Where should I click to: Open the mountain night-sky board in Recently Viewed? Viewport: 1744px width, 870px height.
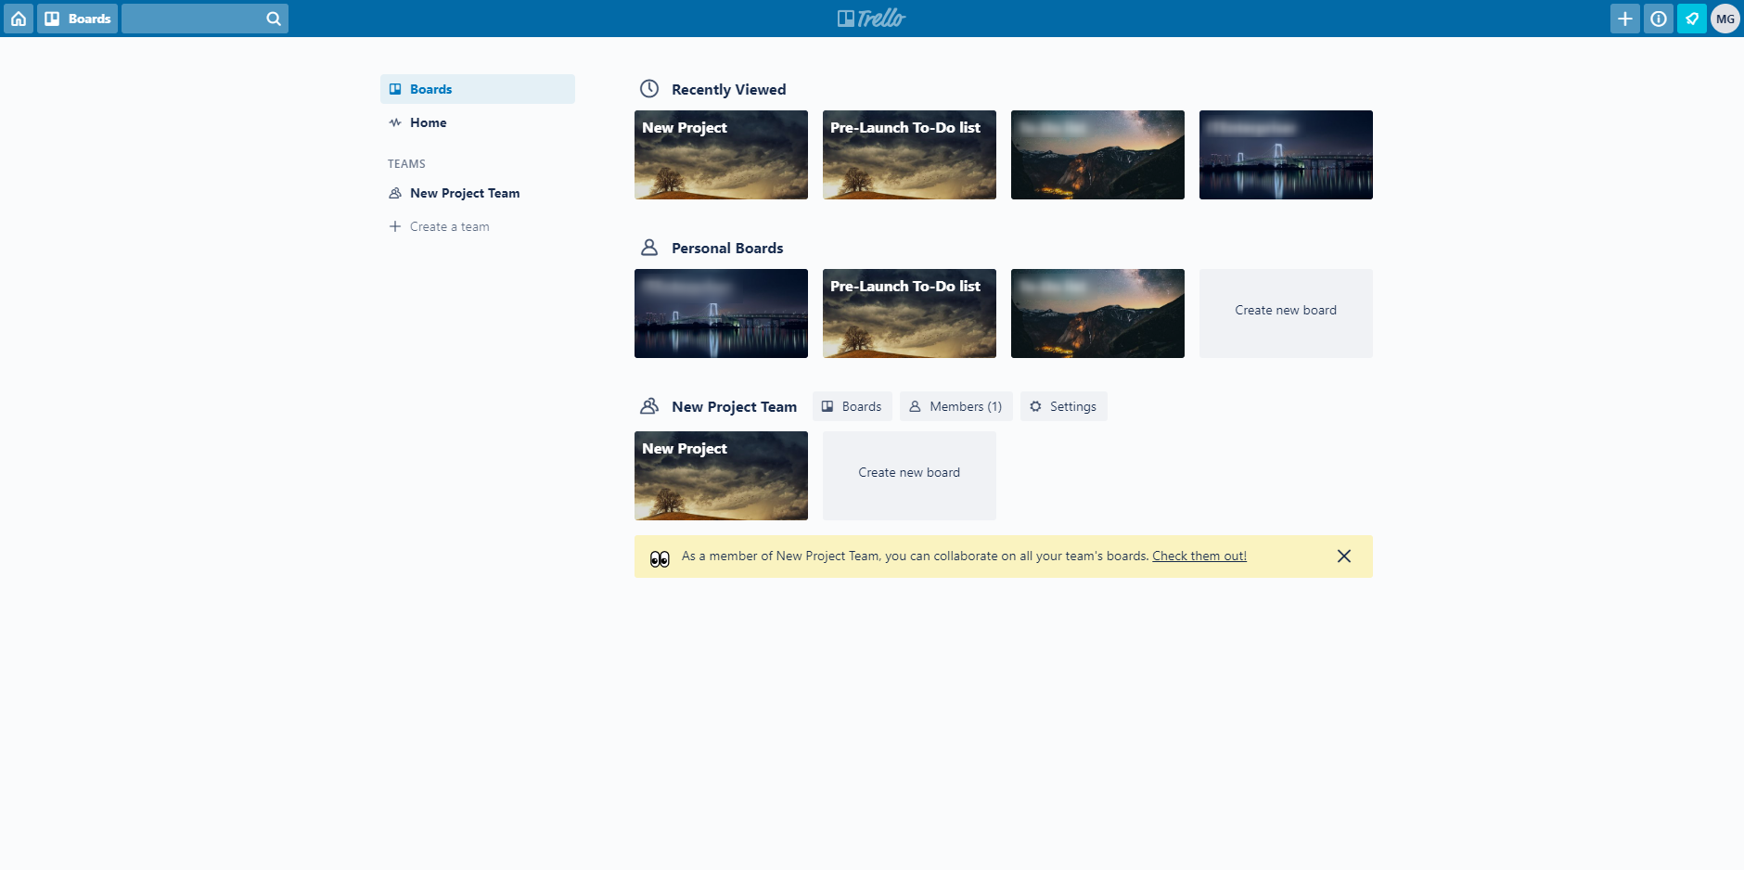[x=1097, y=155]
